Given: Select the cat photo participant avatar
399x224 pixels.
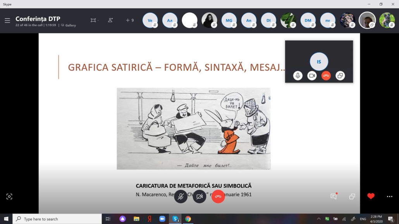Looking at the screenshot, I should coord(387,21).
